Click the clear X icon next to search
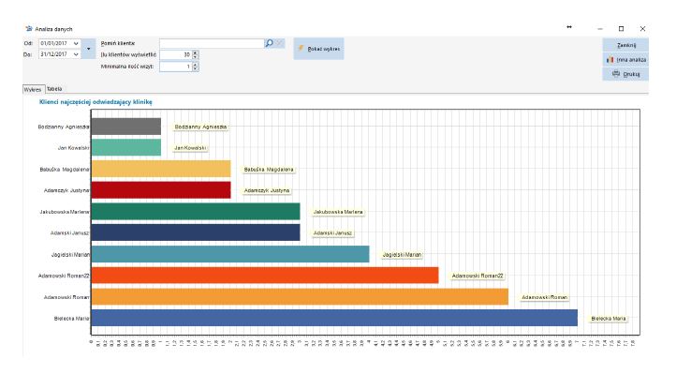The height and width of the screenshot is (374, 691). click(279, 43)
